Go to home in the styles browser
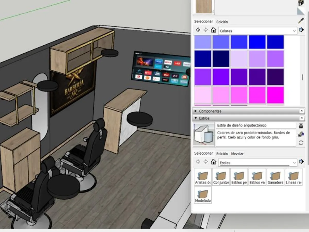 (x=213, y=162)
